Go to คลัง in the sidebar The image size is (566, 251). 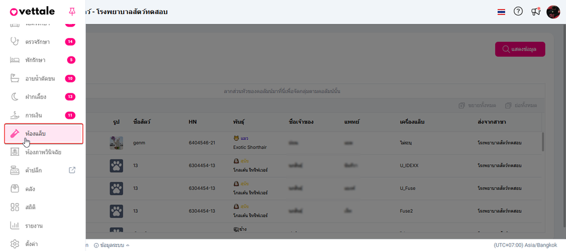coord(30,189)
